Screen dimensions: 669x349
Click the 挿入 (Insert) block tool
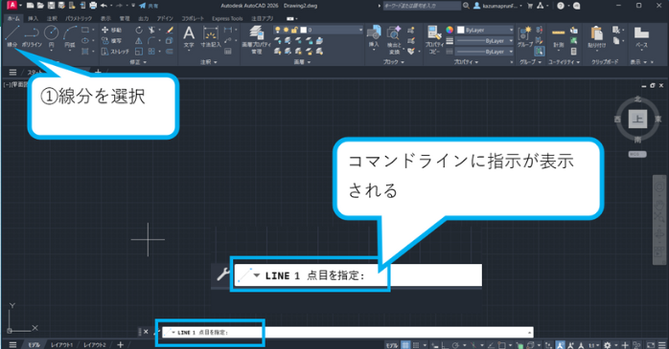374,36
